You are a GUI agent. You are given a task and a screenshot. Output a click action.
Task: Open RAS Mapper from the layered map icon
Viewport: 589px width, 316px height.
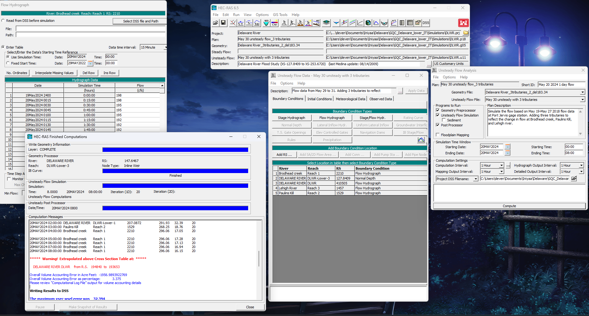click(x=326, y=23)
